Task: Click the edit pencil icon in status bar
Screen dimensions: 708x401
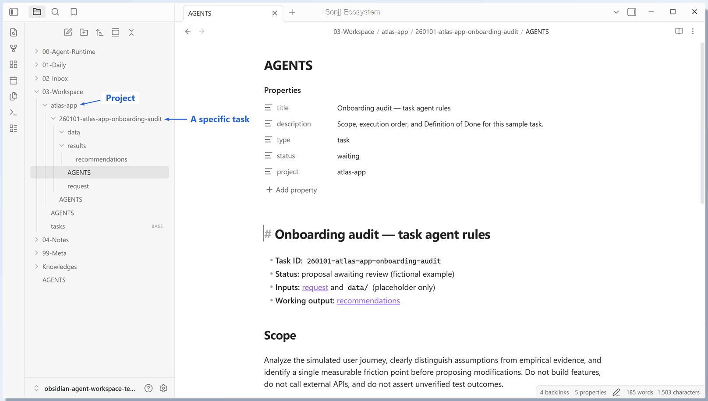Action: click(616, 392)
